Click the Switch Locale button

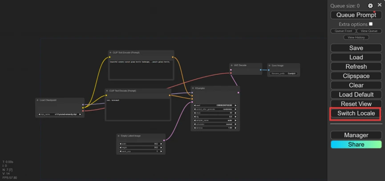(356, 113)
